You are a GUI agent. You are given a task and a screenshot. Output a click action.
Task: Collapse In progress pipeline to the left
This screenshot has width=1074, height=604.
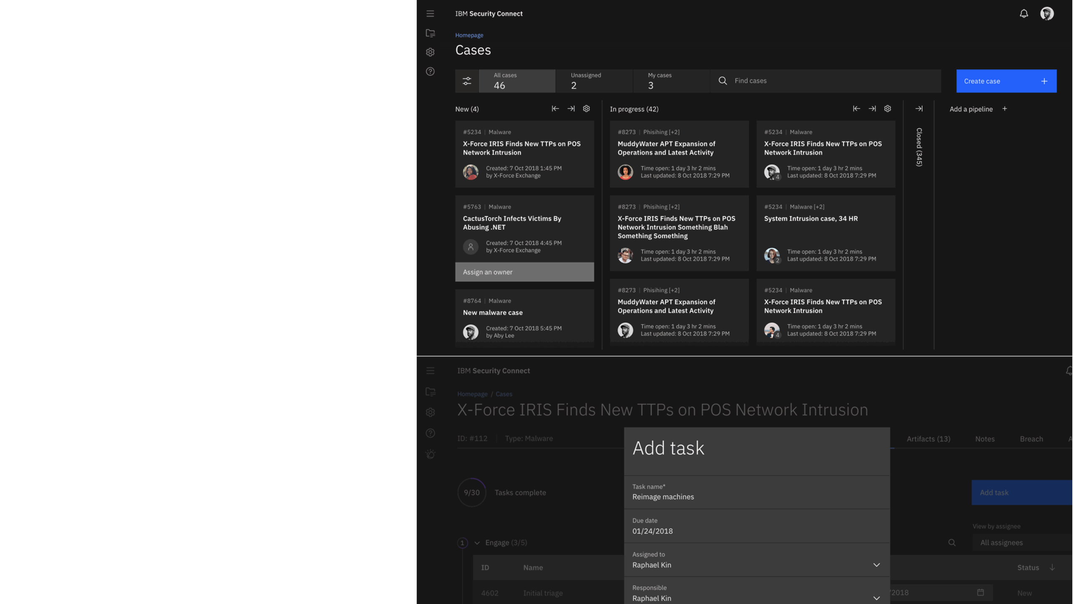856,109
